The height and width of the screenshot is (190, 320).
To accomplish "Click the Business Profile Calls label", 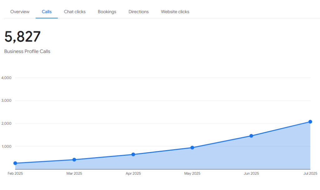I will tap(27, 51).
